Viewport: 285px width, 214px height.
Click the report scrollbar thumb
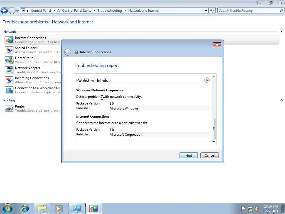(214, 128)
